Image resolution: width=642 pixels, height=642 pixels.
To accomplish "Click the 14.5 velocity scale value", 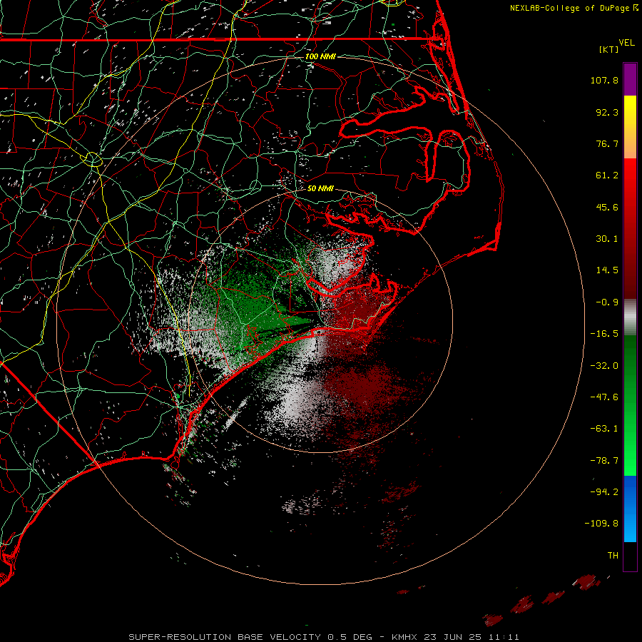I will (607, 270).
